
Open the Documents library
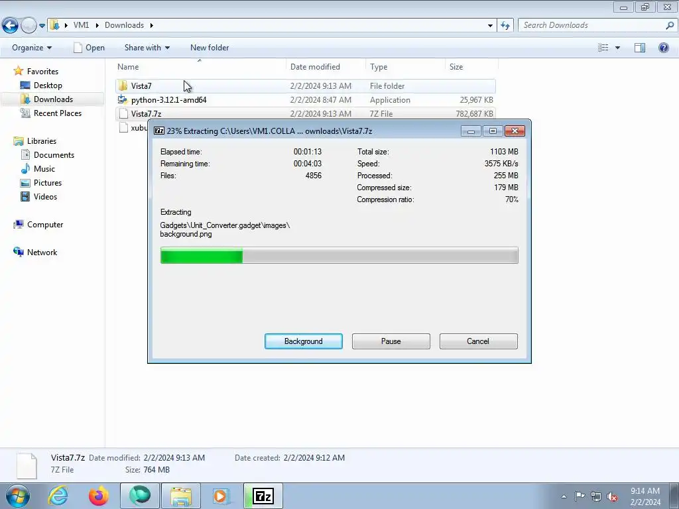coord(54,155)
